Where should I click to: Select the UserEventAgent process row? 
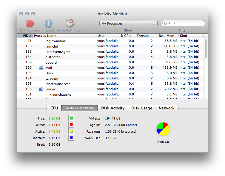110,52
